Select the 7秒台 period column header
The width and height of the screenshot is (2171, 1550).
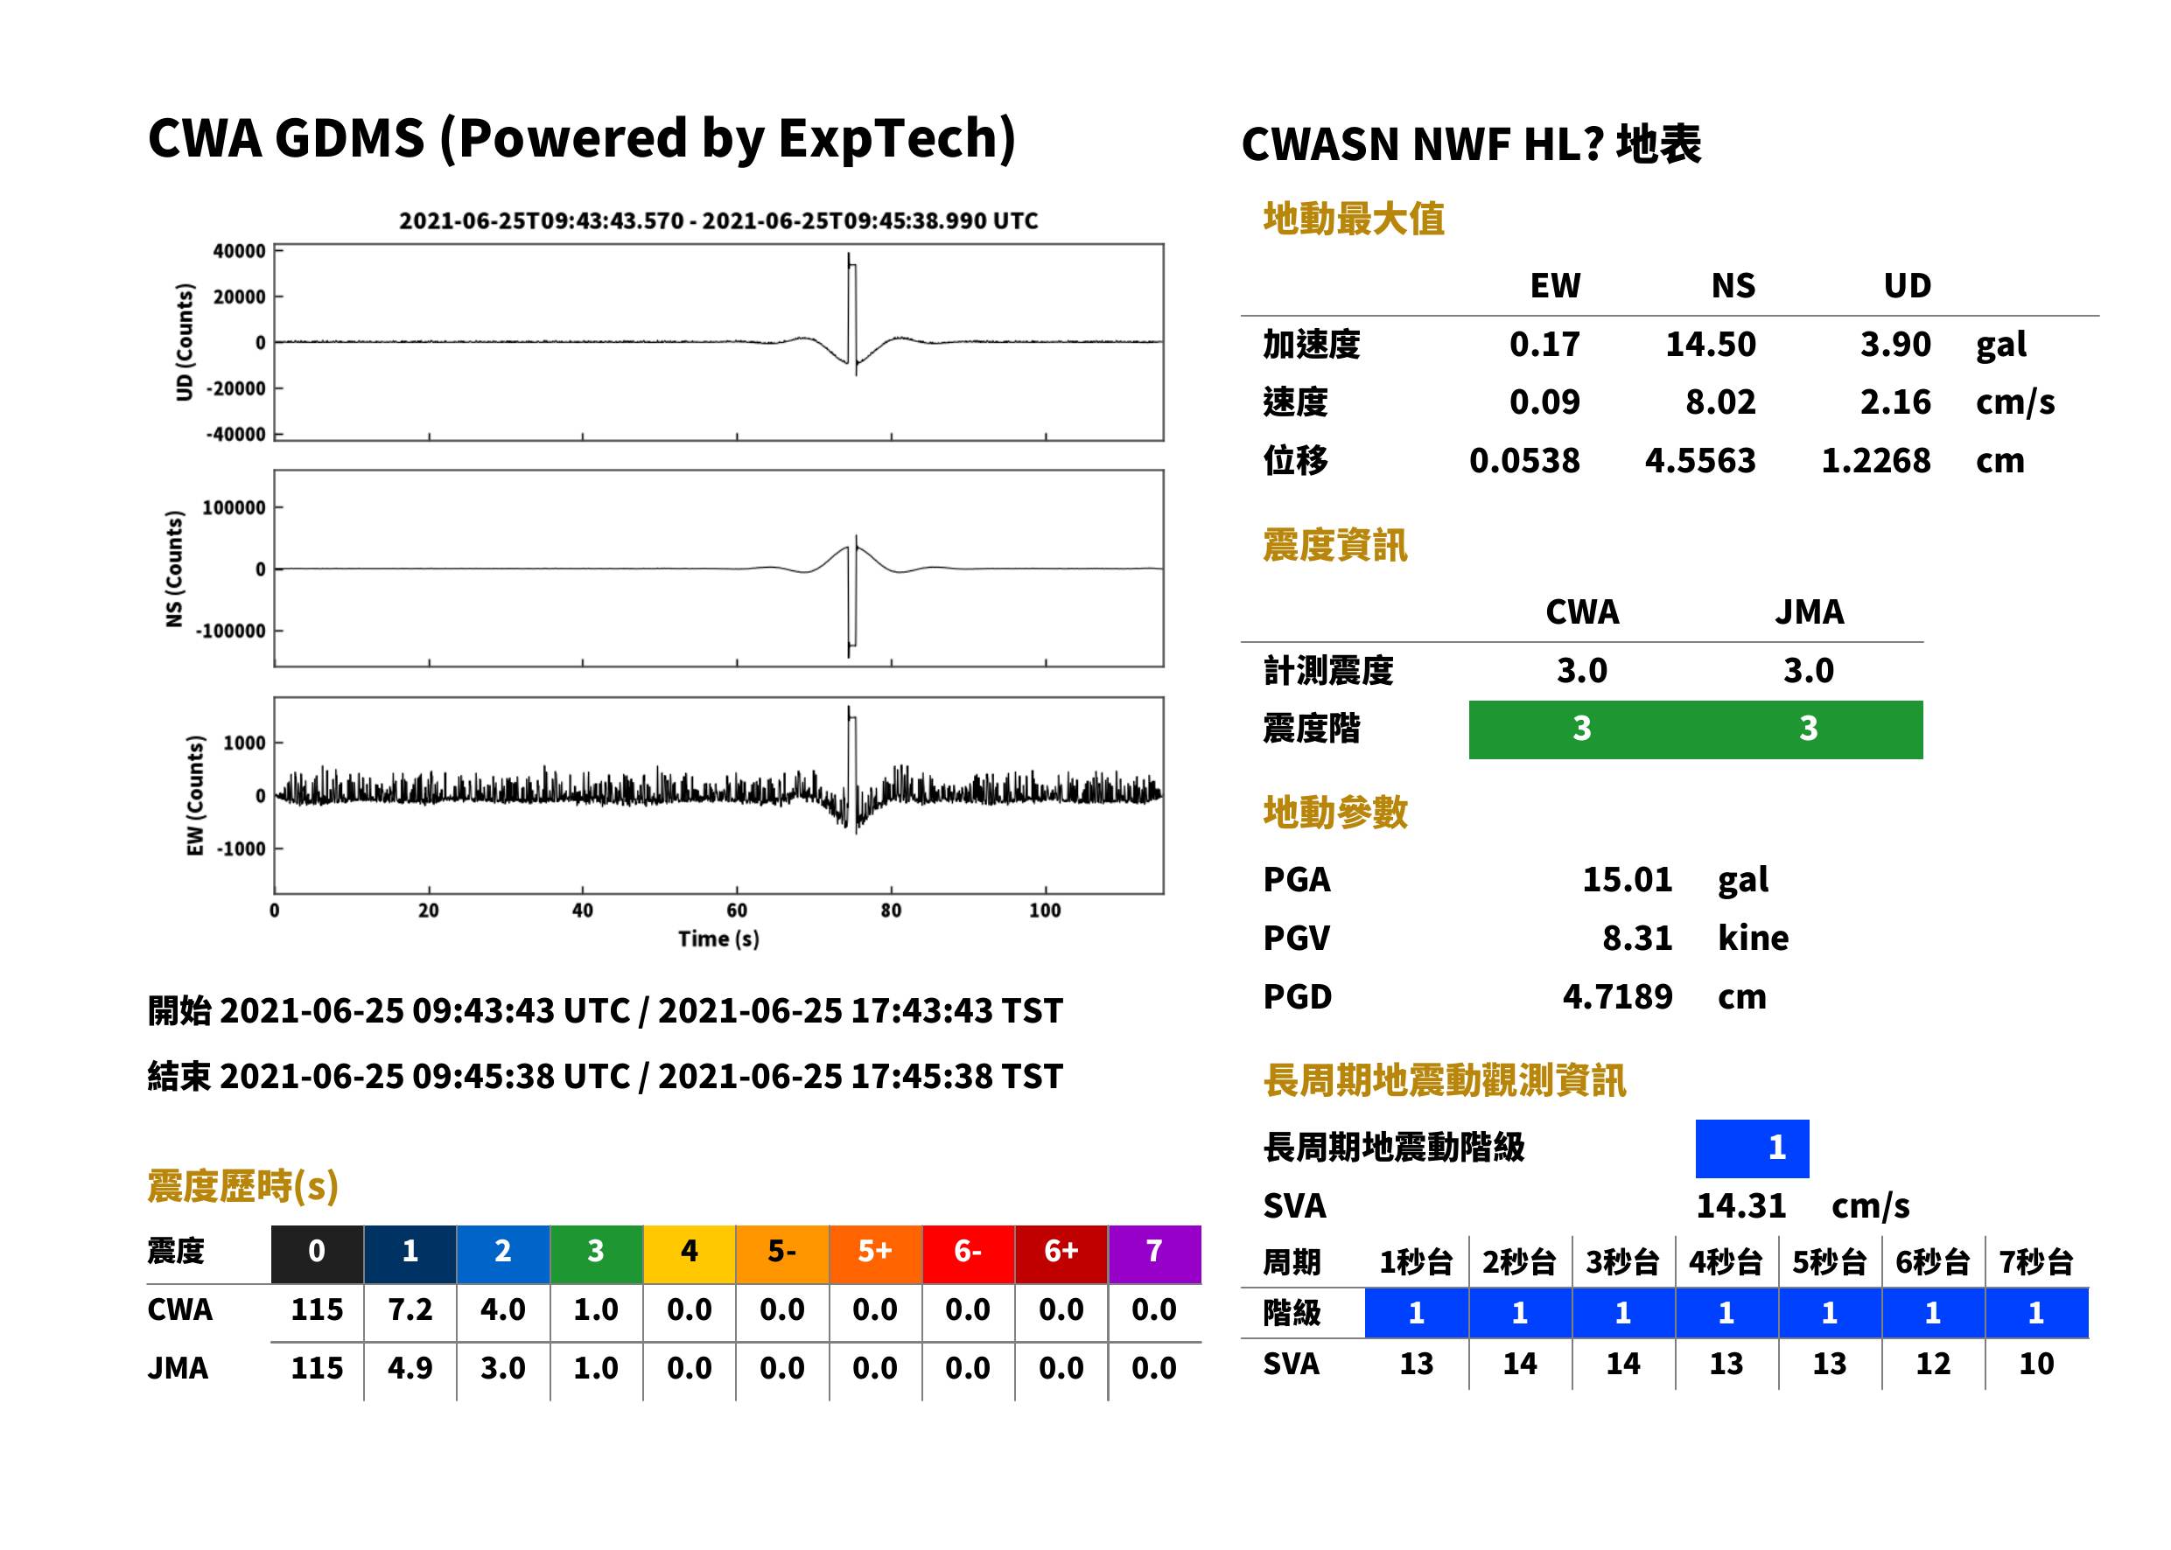coord(2036,1263)
